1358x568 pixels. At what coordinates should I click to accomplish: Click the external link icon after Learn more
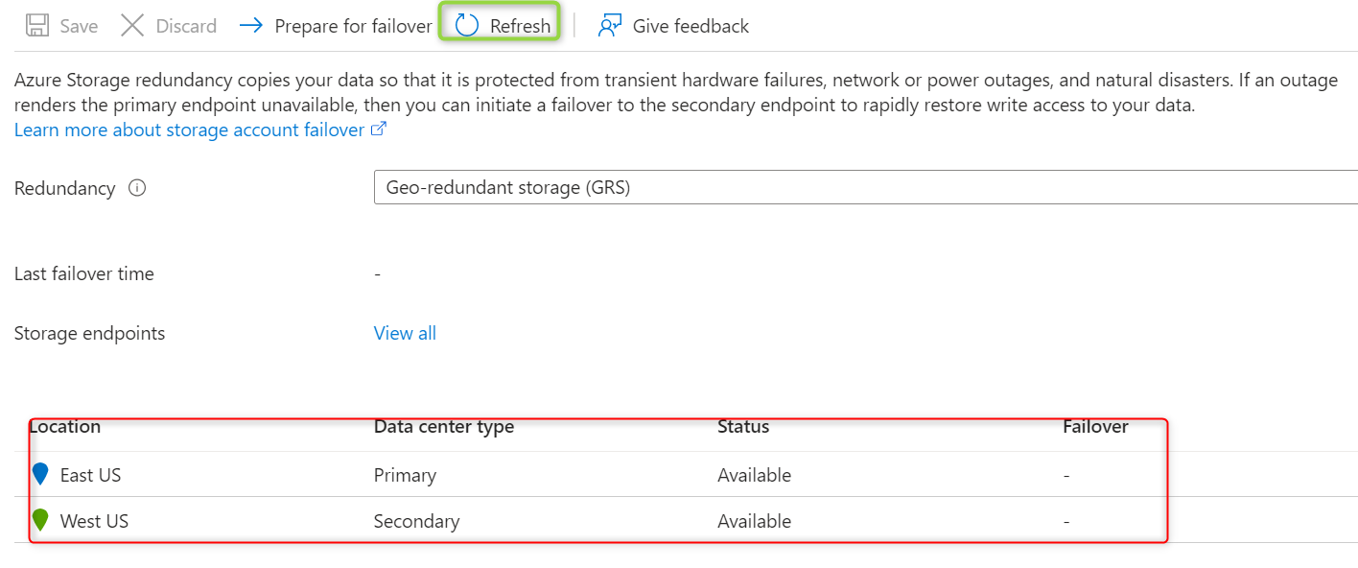pyautogui.click(x=379, y=130)
